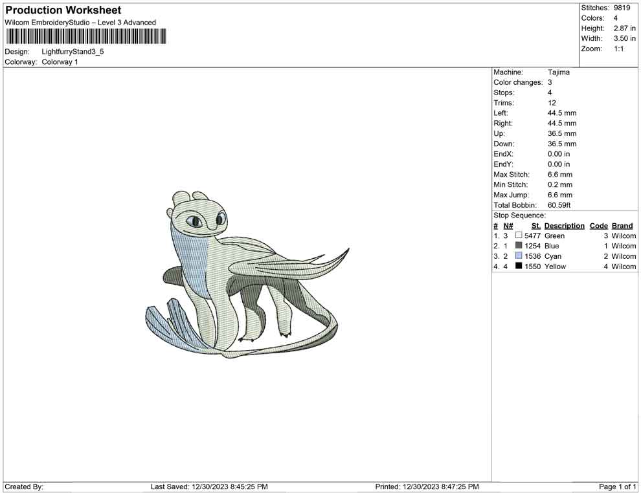
Task: Click the Machine value Tajima
Action: 558,72
